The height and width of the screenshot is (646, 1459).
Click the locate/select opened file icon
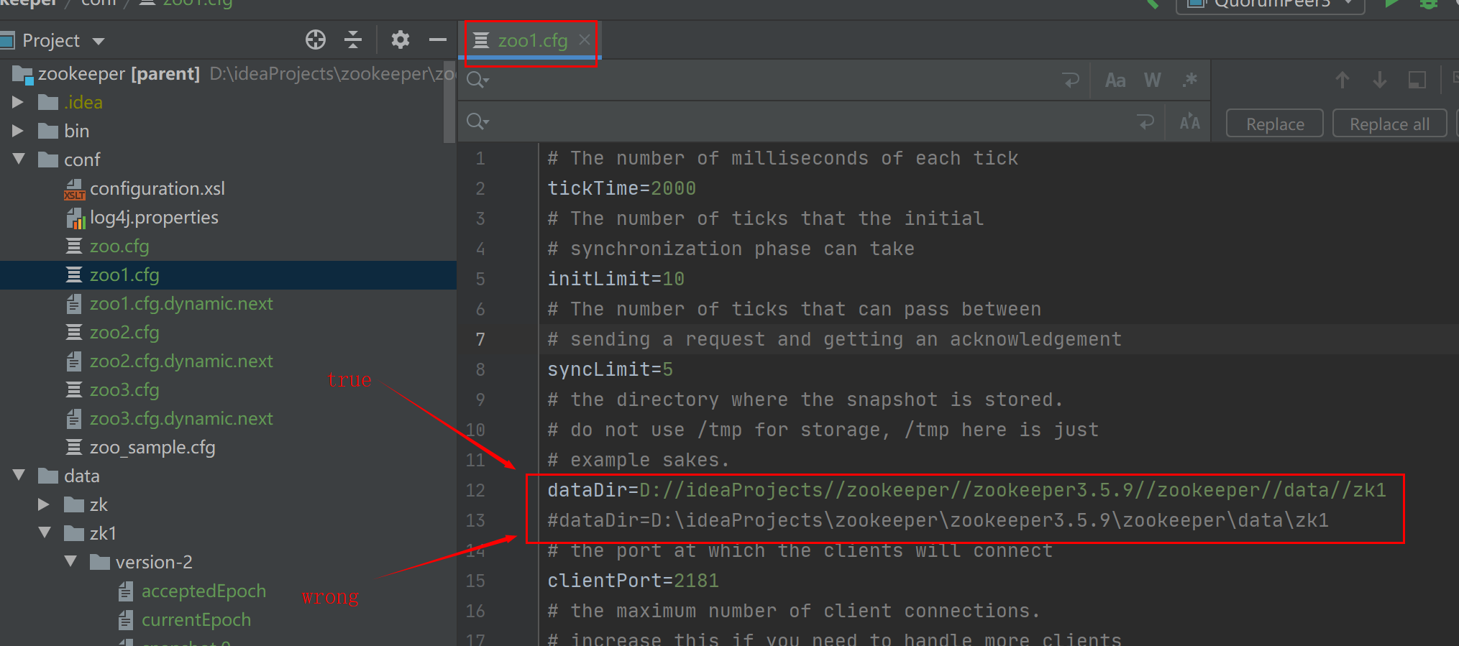click(x=315, y=40)
